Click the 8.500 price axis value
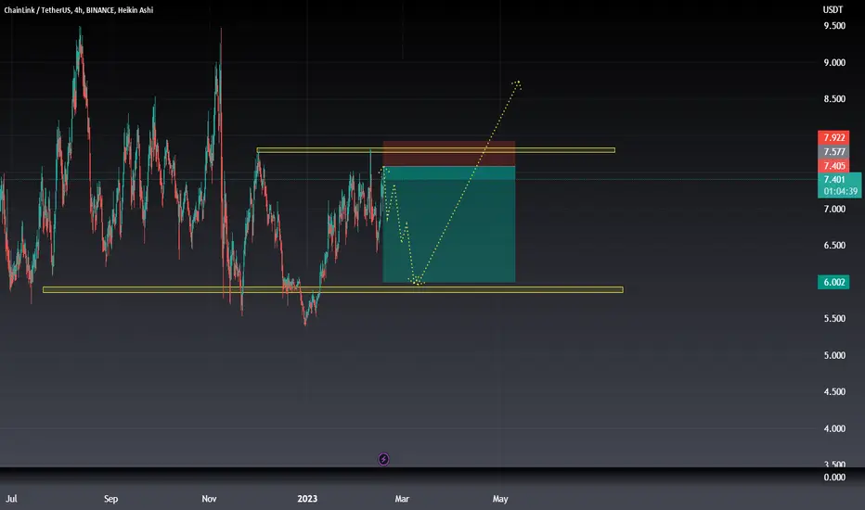The width and height of the screenshot is (865, 510). point(834,99)
